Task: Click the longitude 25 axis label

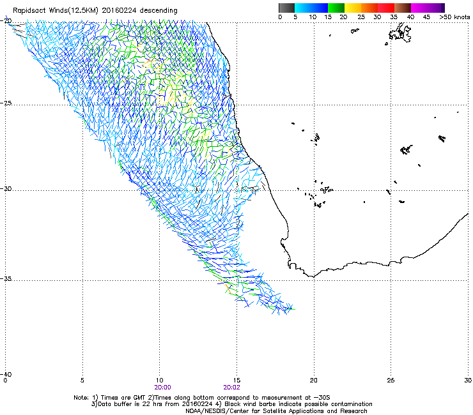Action: coord(391,381)
